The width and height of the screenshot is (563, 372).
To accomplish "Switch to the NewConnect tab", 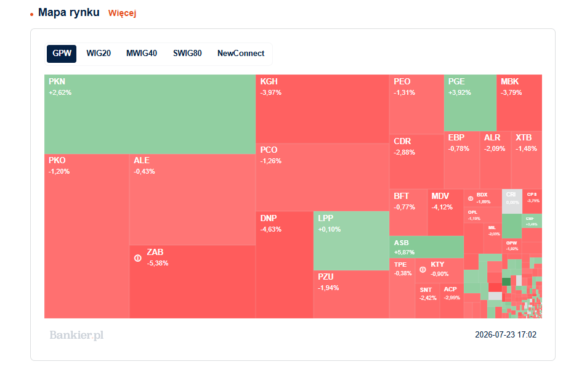I will point(241,54).
